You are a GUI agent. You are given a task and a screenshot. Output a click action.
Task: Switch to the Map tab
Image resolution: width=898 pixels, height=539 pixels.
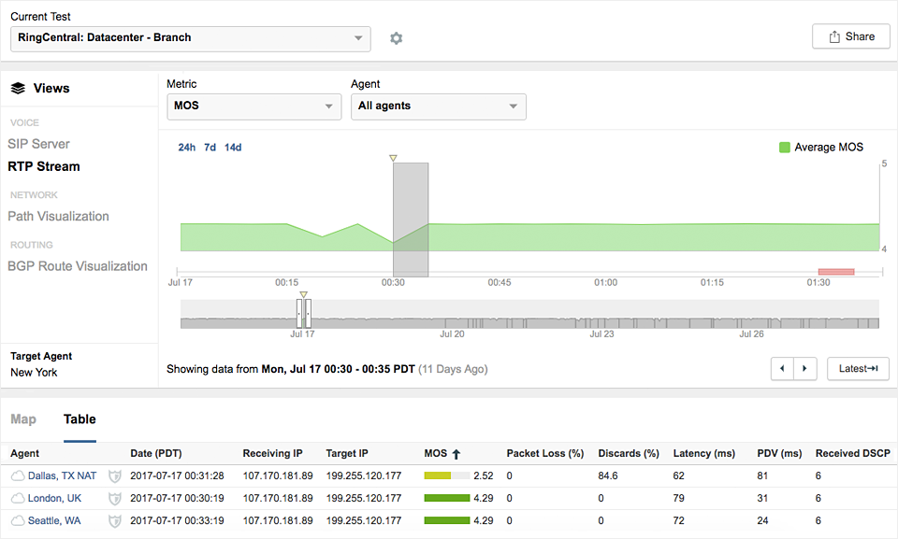coord(23,419)
